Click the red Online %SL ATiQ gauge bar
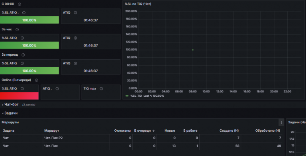Screen dimensions: 306x156 point(19,96)
